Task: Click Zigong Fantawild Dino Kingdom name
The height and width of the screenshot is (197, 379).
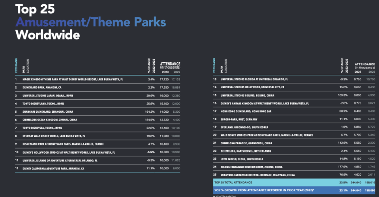Action: pyautogui.click(x=251, y=167)
